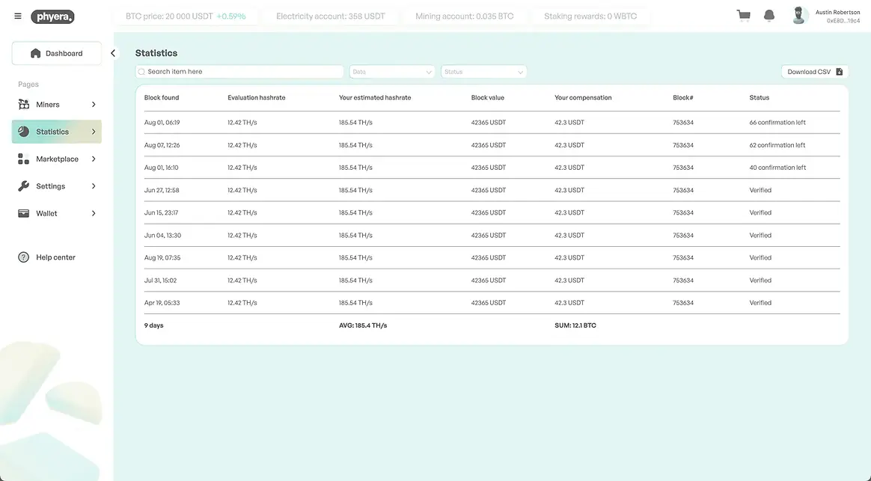Viewport: 871px width, 481px height.
Task: Click the Wallet icon in sidebar
Action: point(23,214)
